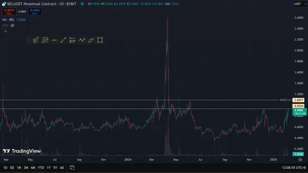Open the USDT currency dropdown
Screen dimensions: 308x173
pyautogui.click(x=300, y=4)
